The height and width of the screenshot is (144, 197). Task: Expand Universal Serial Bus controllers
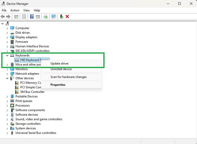tap(7, 133)
